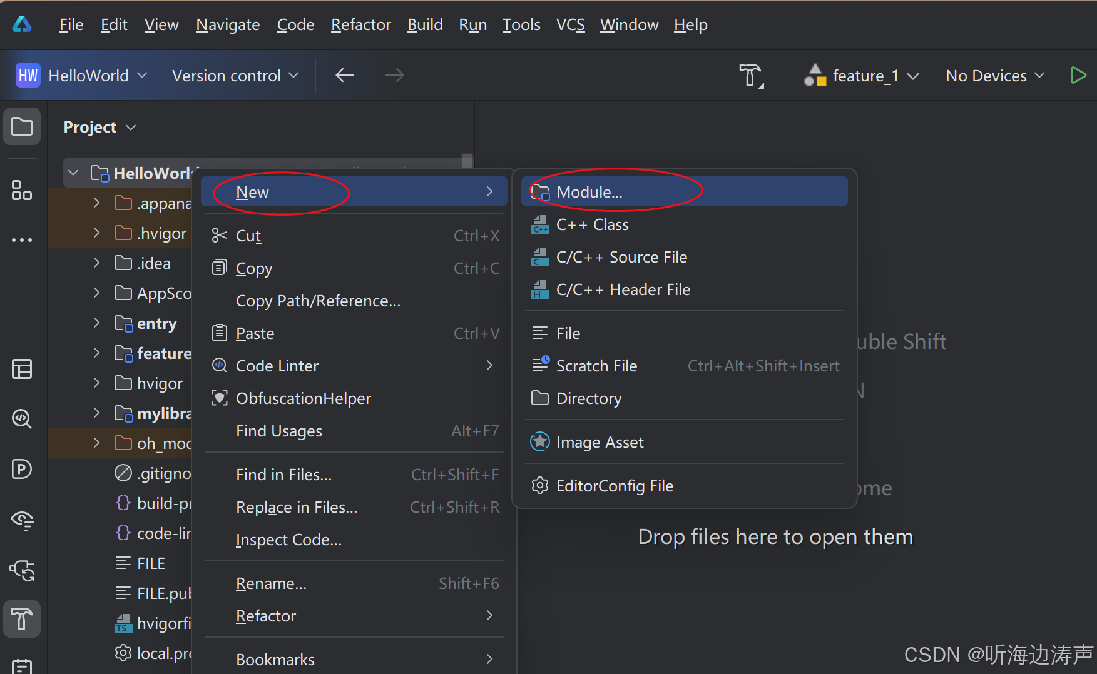Viewport: 1097px width, 674px height.
Task: Open the Version control dropdown
Action: 235,76
